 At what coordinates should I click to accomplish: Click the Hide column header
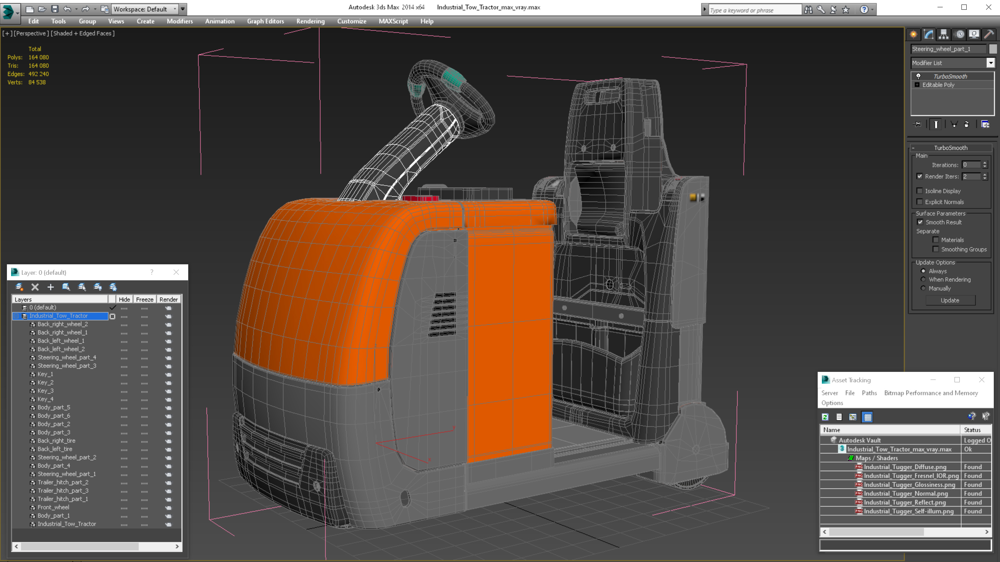(124, 299)
